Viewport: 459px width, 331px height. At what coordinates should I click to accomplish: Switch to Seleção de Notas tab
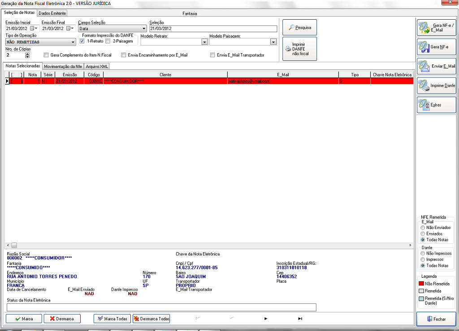(19, 13)
